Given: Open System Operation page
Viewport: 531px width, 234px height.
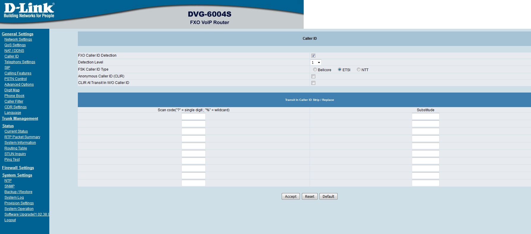Looking at the screenshot, I should [x=19, y=209].
